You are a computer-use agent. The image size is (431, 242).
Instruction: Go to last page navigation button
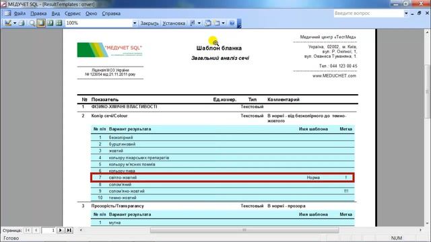[69, 230]
